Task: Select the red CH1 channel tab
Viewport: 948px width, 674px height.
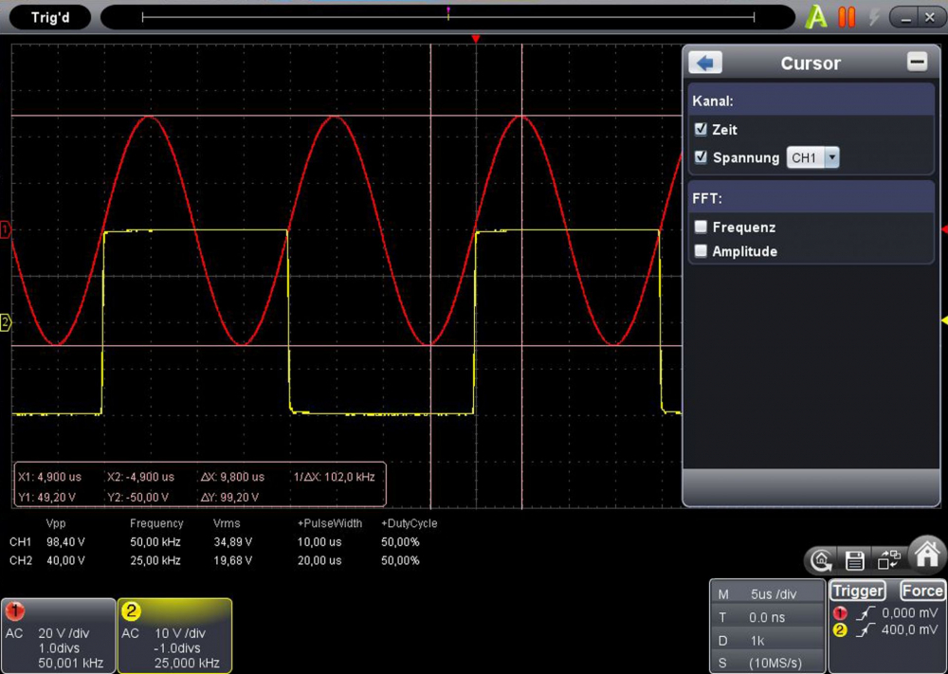Action: coord(59,634)
